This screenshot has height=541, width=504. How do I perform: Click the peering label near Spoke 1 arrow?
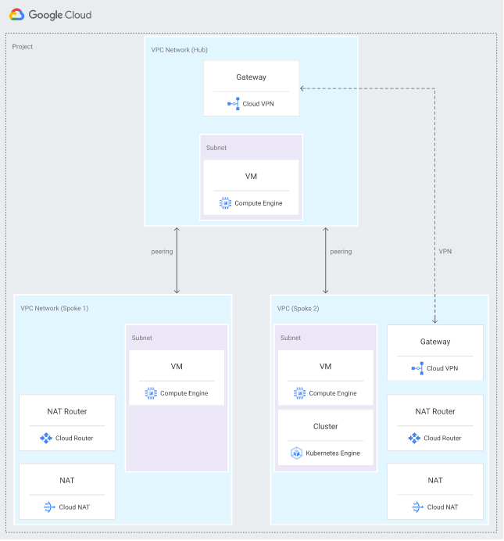pyautogui.click(x=162, y=252)
